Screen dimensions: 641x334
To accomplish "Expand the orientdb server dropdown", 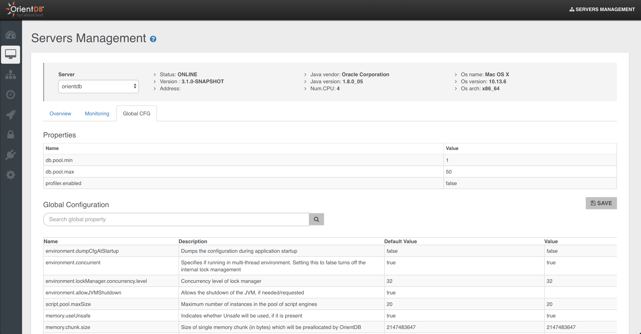I will pyautogui.click(x=98, y=87).
